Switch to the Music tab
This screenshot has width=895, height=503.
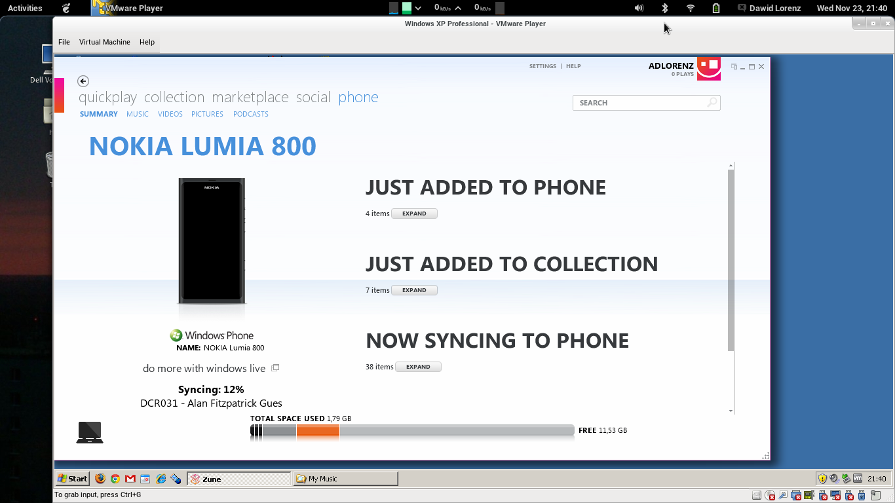point(138,114)
